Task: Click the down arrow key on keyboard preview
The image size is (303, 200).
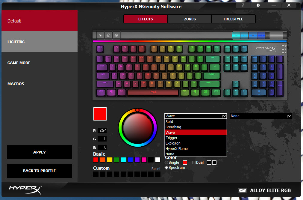Action: 236,93
